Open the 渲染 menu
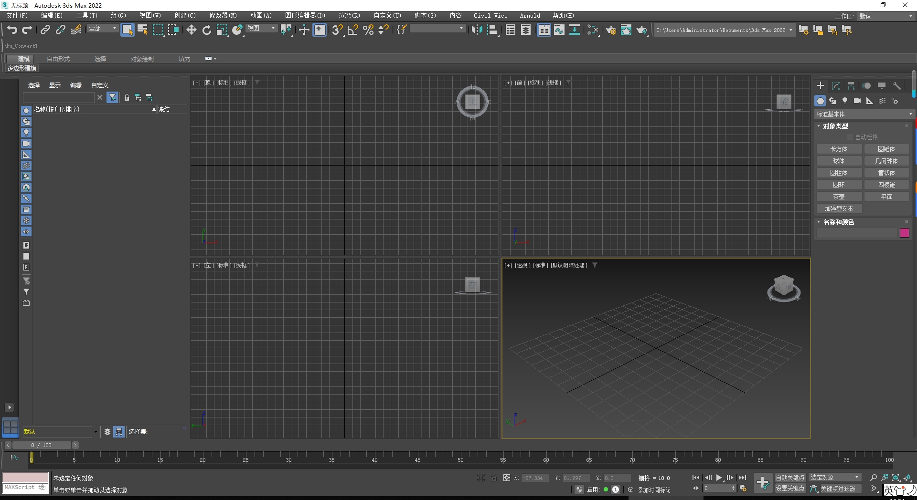Screen dimensions: 917x500 [349, 15]
